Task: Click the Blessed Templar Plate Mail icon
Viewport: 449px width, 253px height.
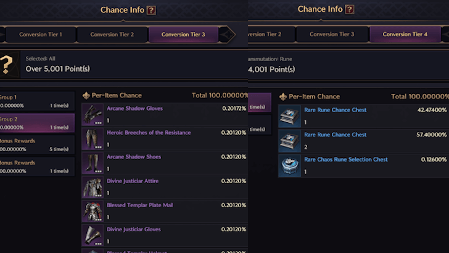Action: tap(93, 211)
